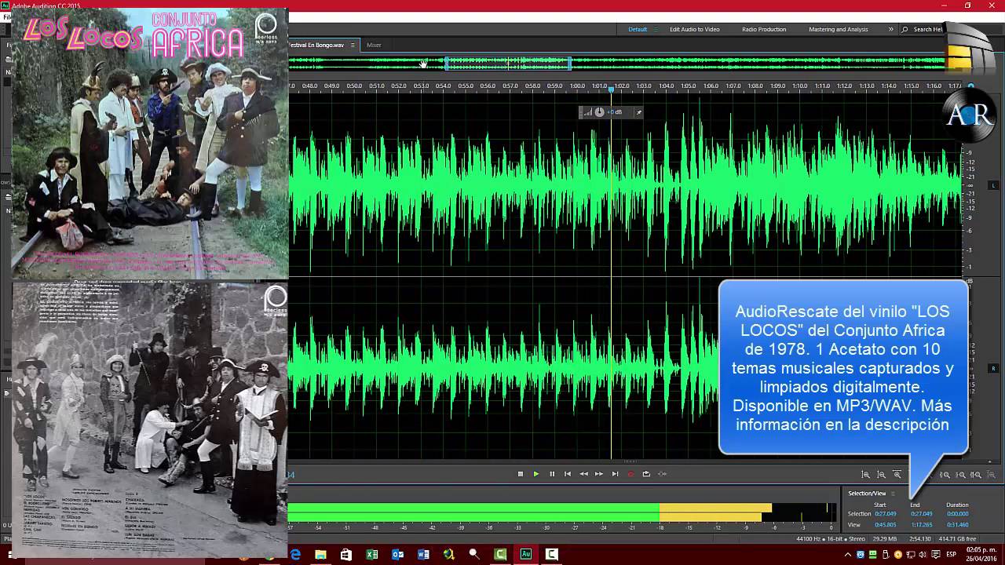Click the Zoom In Amplitude icon

click(x=866, y=475)
